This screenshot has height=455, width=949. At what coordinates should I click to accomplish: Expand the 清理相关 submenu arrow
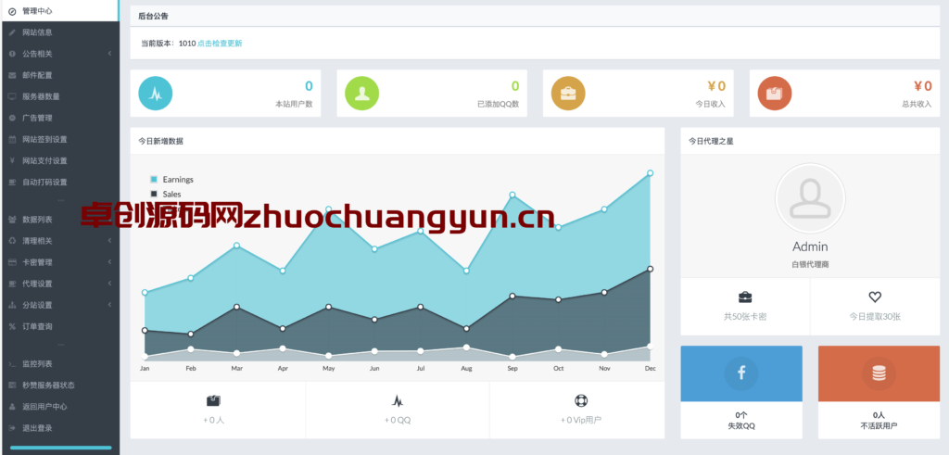(x=109, y=241)
